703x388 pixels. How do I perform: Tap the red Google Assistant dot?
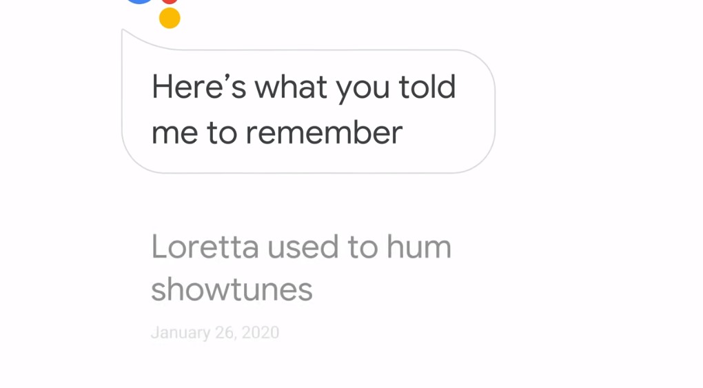pos(170,2)
